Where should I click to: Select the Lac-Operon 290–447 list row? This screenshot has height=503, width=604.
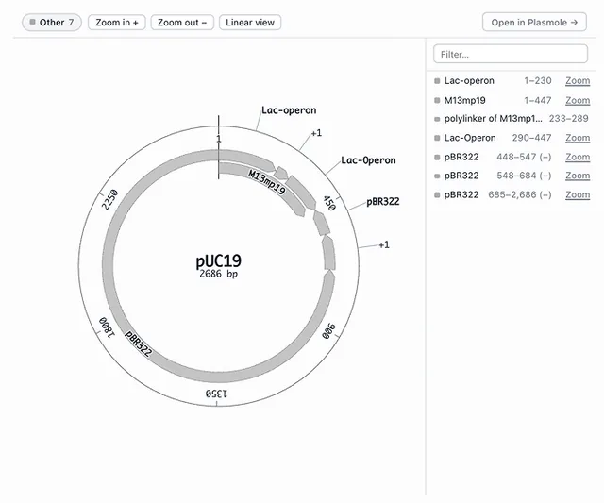[x=512, y=138]
